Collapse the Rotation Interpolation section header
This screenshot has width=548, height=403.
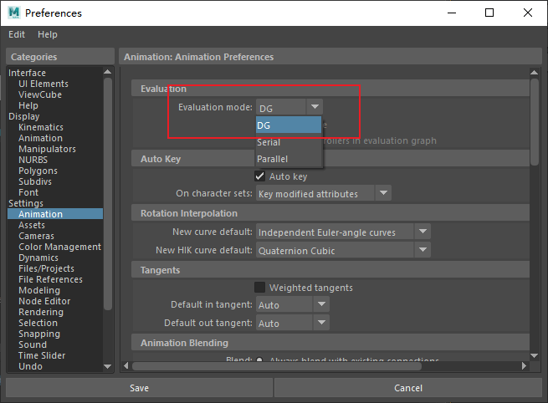pyautogui.click(x=330, y=213)
